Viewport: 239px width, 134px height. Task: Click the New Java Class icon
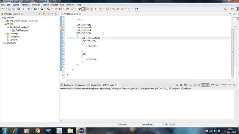60,9
